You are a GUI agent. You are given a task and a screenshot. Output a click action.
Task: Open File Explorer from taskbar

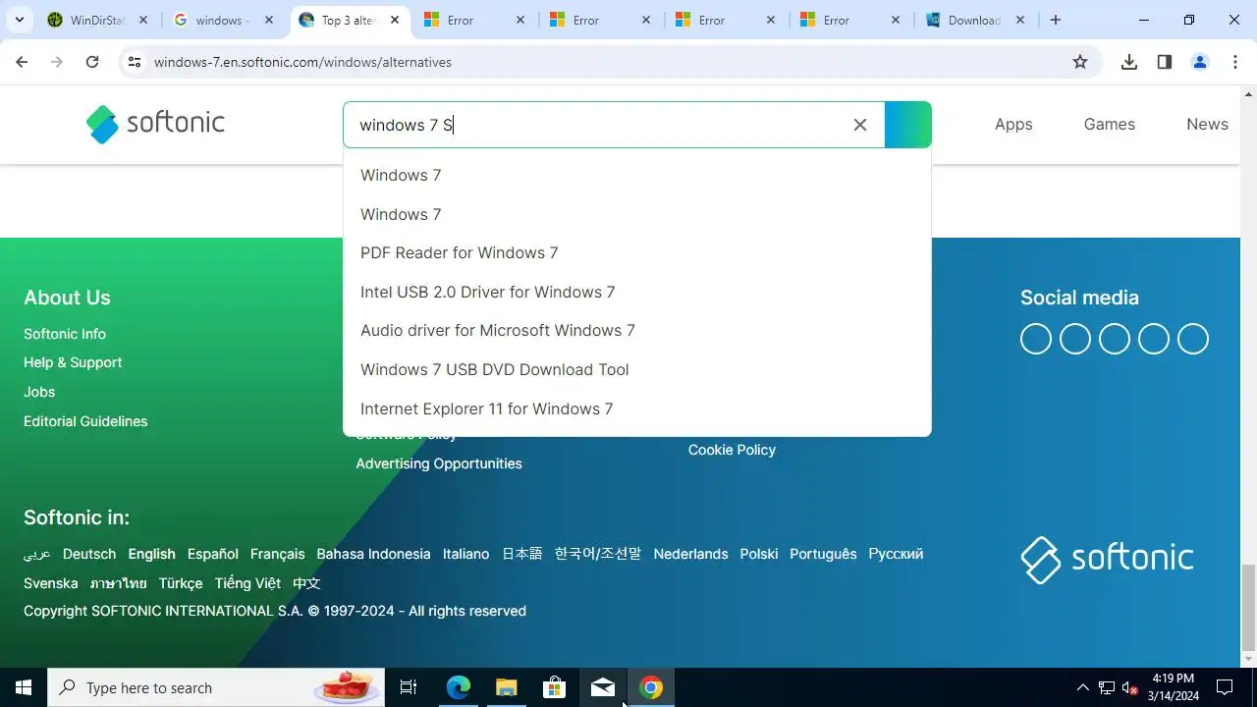(x=506, y=687)
